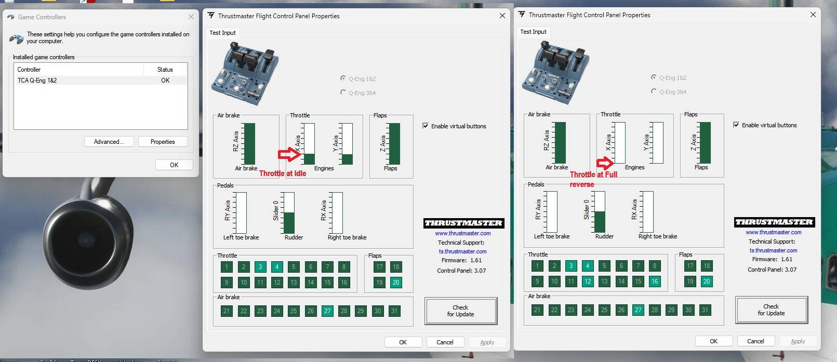Click X Axis throttle bar in left panel
This screenshot has height=362, width=837.
(309, 144)
